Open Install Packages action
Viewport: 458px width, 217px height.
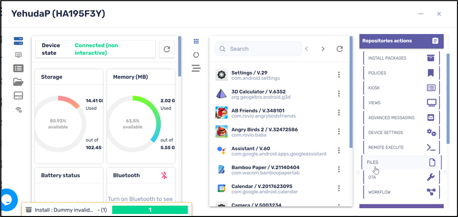(x=402, y=58)
